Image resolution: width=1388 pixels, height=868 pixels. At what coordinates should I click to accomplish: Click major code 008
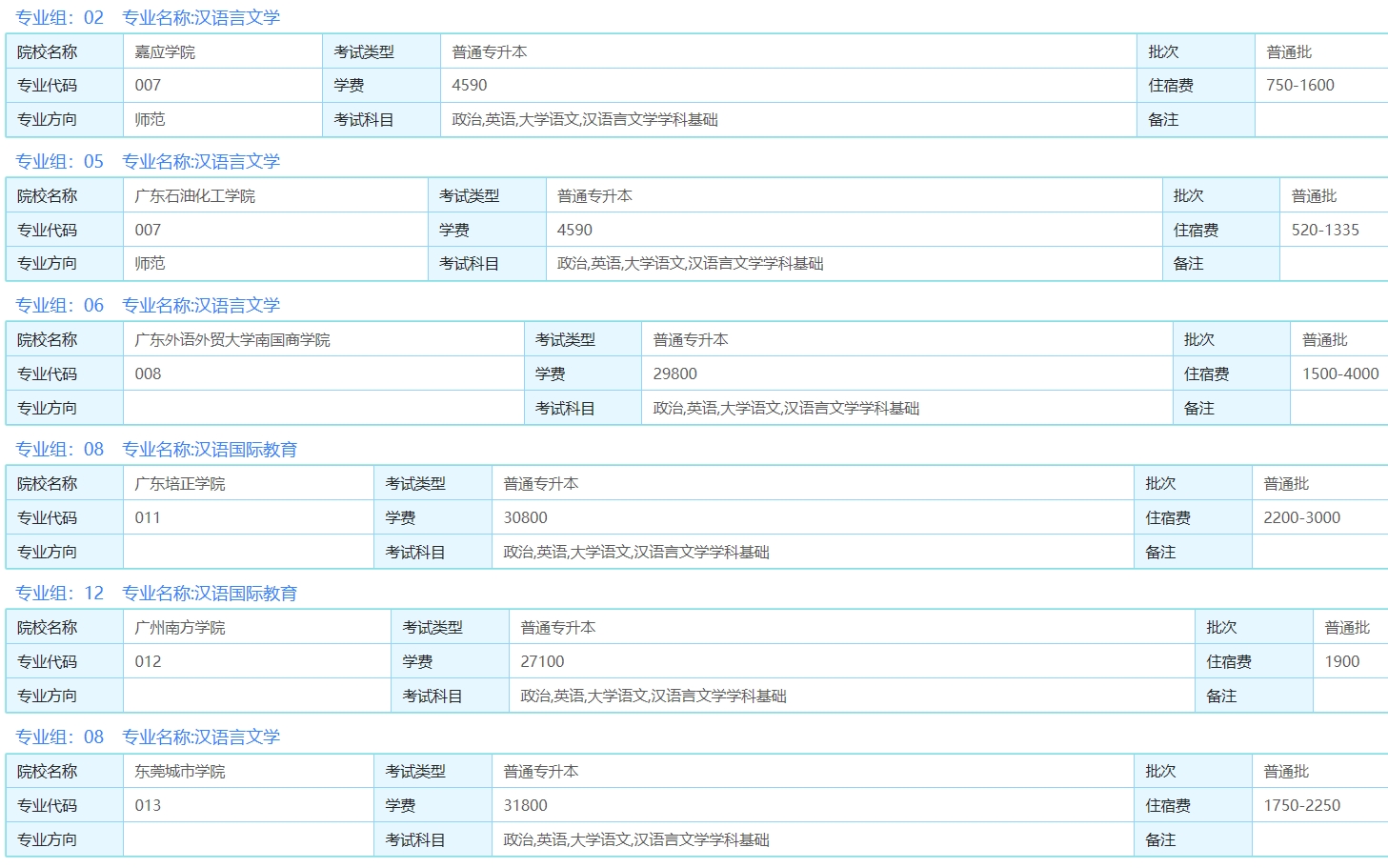[x=148, y=373]
